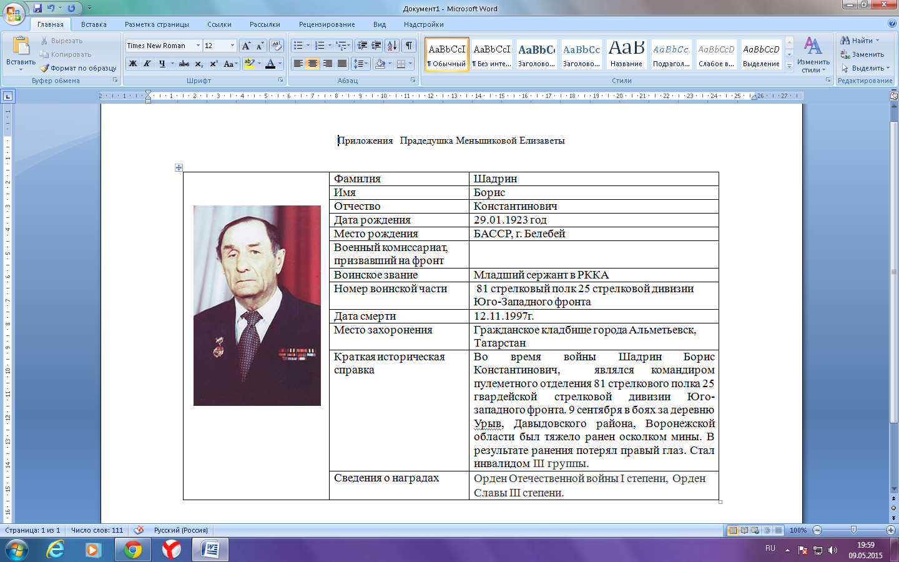This screenshot has height=562, width=899.
Task: Toggle the show paragraph marks (¶) button
Action: [x=408, y=46]
